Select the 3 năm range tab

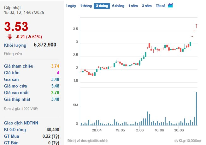pyautogui.click(x=147, y=6)
